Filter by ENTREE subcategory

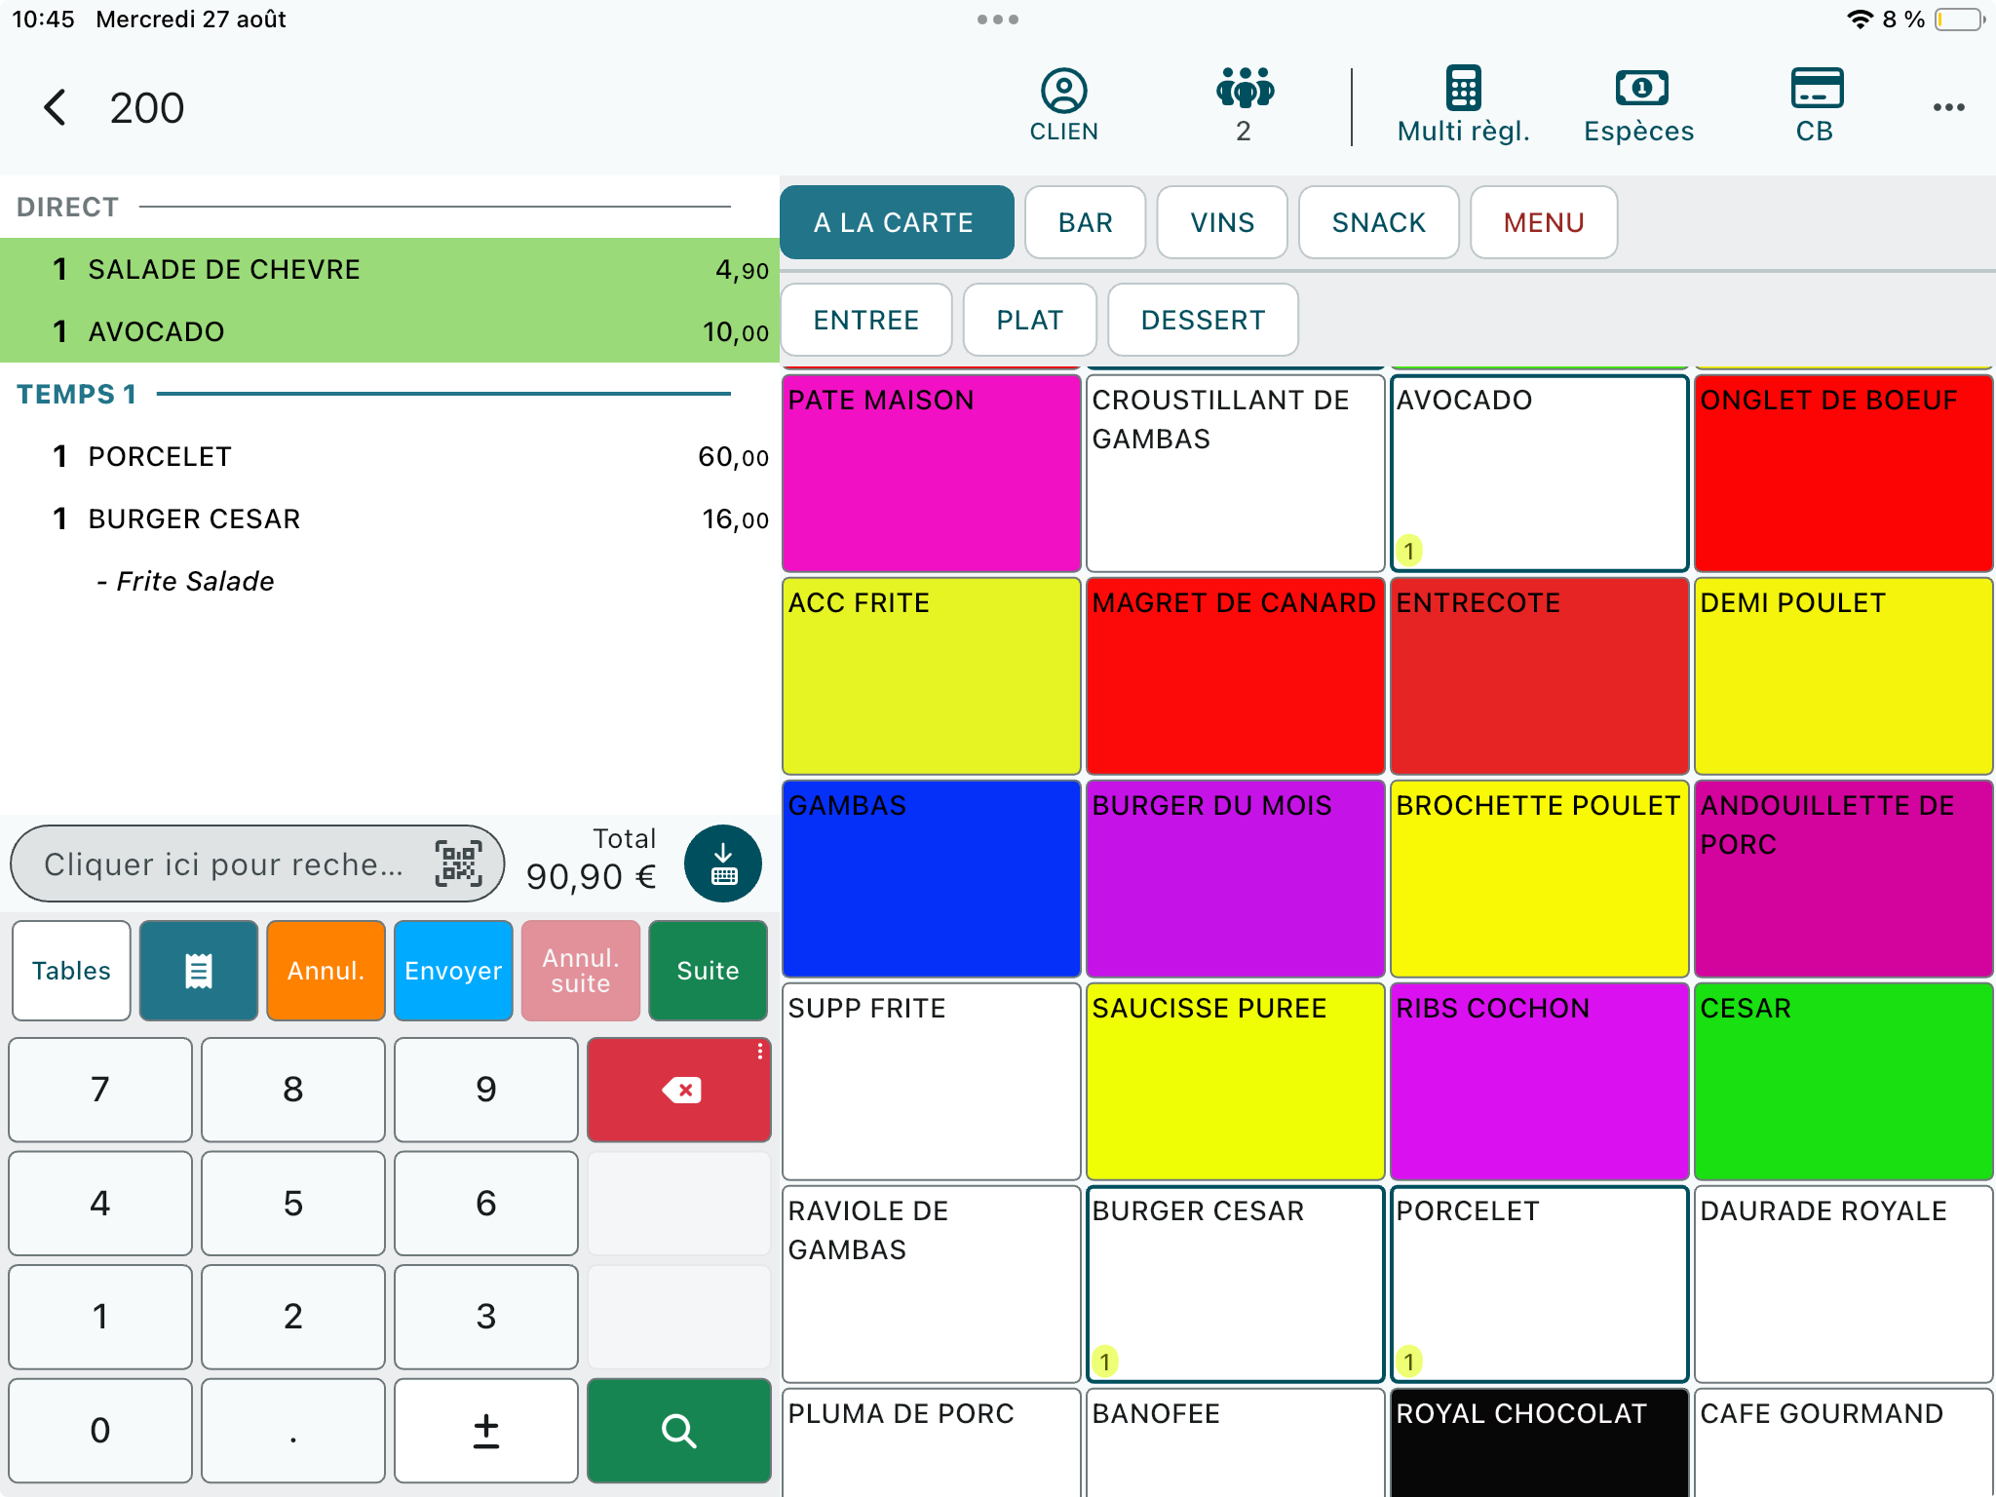pos(866,320)
